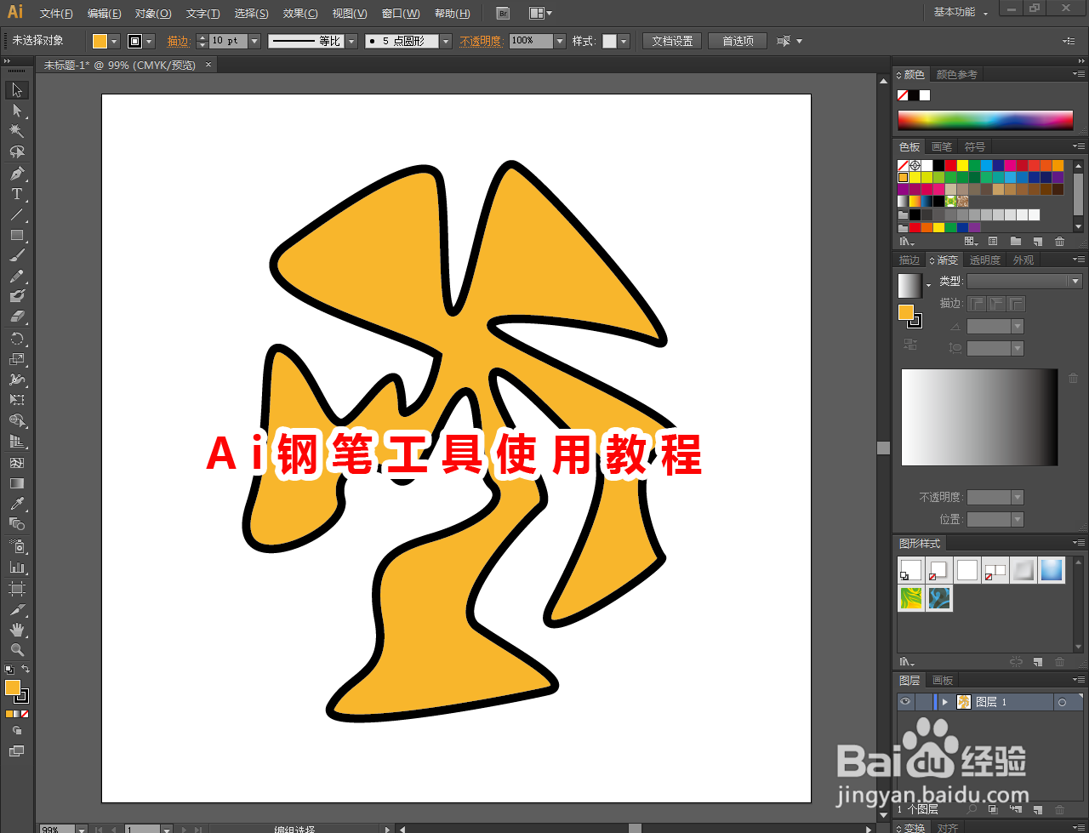Viewport: 1089px width, 833px height.
Task: Select the Type tool
Action: [x=15, y=193]
